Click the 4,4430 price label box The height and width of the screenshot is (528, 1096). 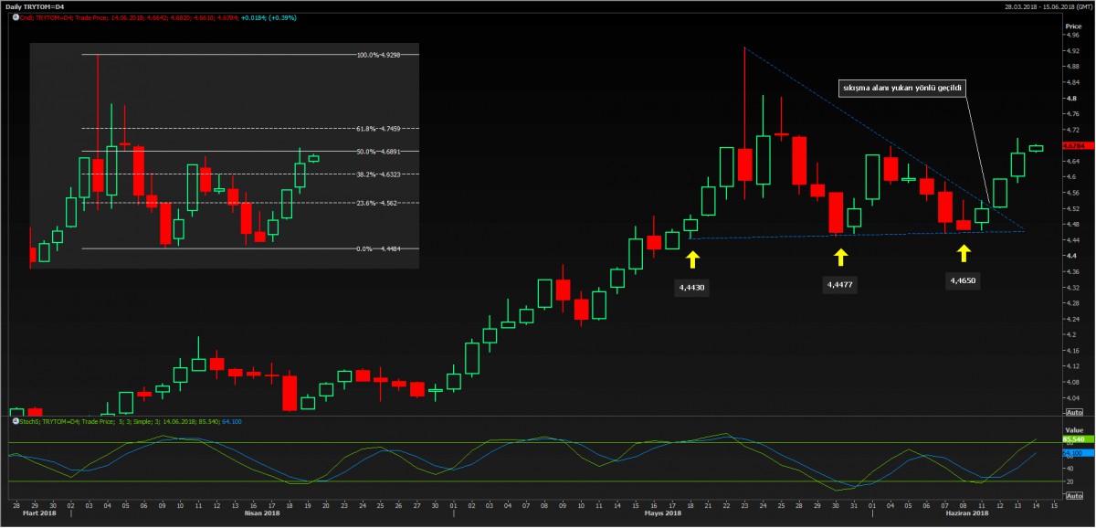691,287
